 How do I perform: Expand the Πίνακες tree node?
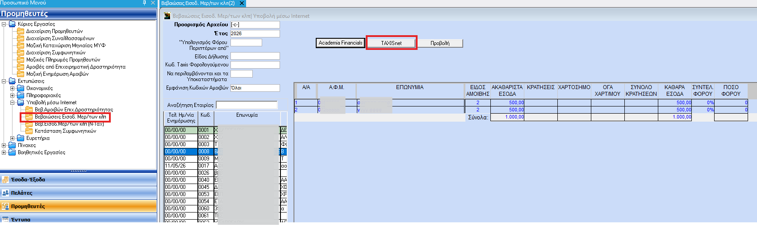tap(4, 145)
